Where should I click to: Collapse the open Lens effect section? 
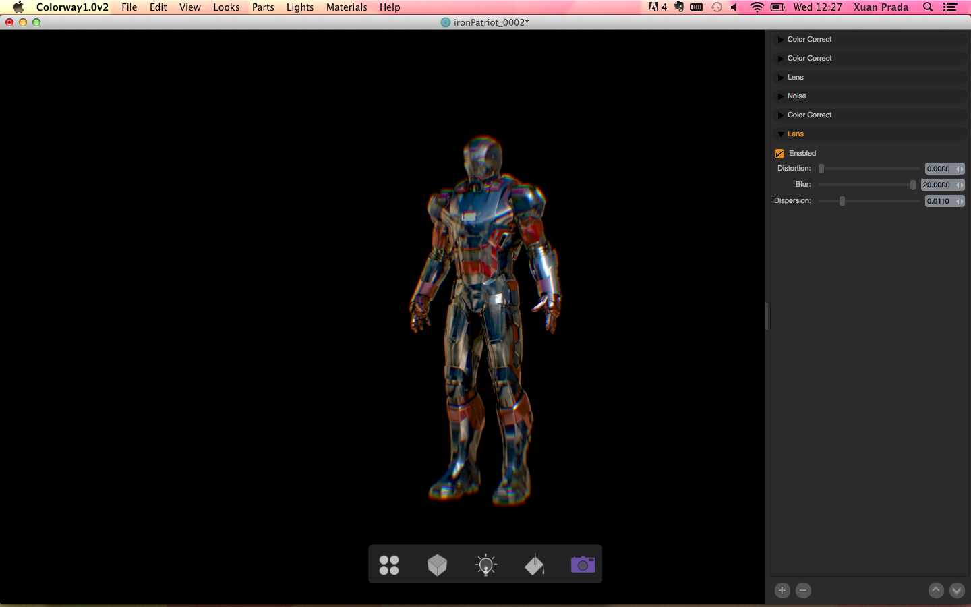(781, 134)
